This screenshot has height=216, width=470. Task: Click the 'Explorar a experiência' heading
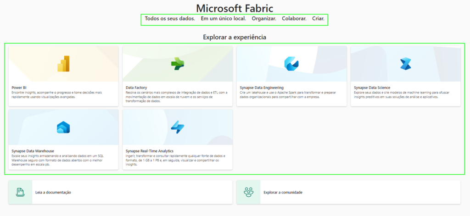235,38
